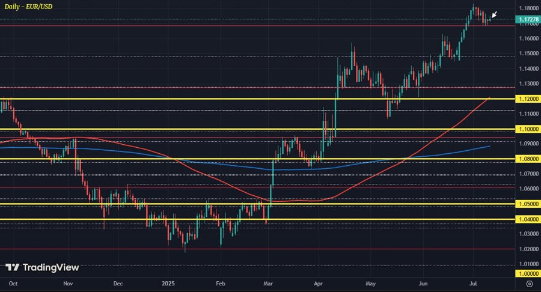Click the 1.15000 price axis label
This screenshot has height=292, width=541.
tap(528, 53)
